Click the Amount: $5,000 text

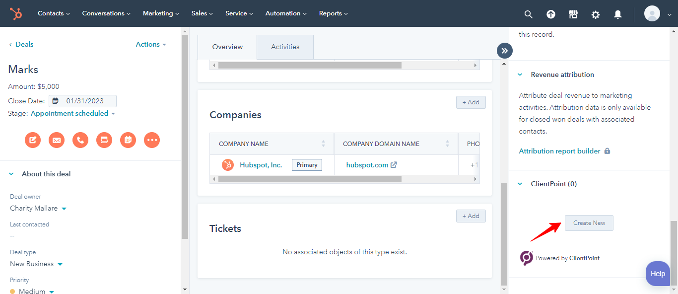[x=34, y=86]
